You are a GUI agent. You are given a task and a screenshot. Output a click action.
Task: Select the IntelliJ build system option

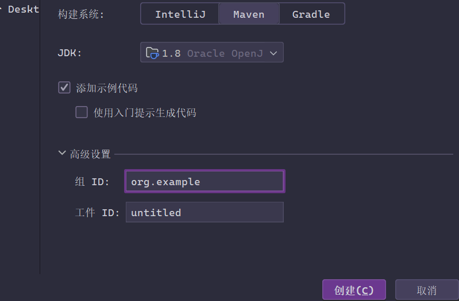pyautogui.click(x=179, y=14)
